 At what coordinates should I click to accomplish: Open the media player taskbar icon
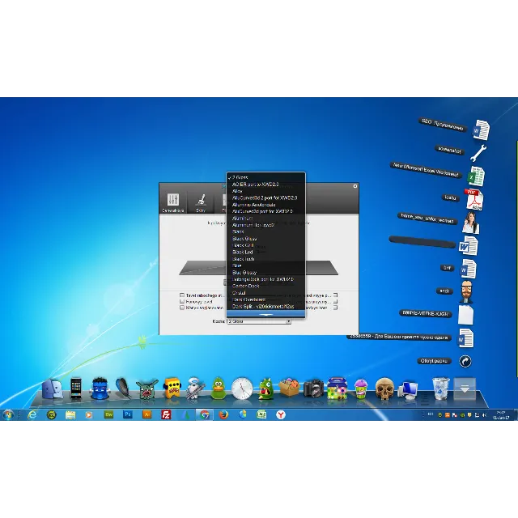pos(89,414)
